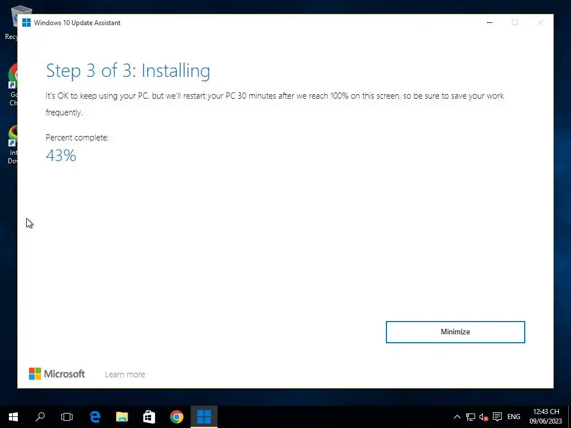Click the "Windows 10 Update Assistant" title text
The width and height of the screenshot is (571, 428).
tap(77, 22)
